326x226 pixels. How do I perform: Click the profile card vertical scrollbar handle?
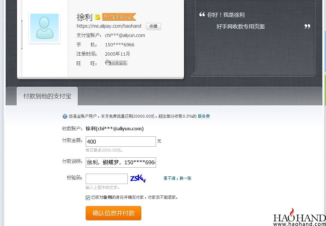click(22, 35)
